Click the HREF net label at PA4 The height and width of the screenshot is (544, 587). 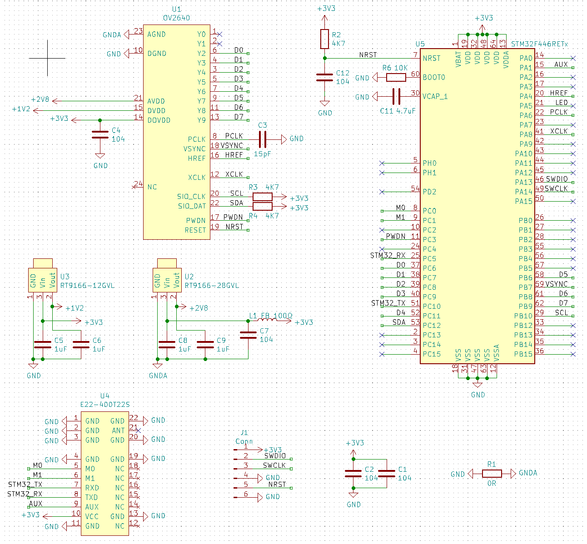tap(559, 93)
